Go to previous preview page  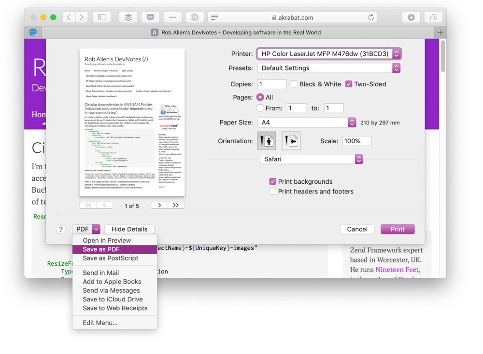[x=105, y=205]
